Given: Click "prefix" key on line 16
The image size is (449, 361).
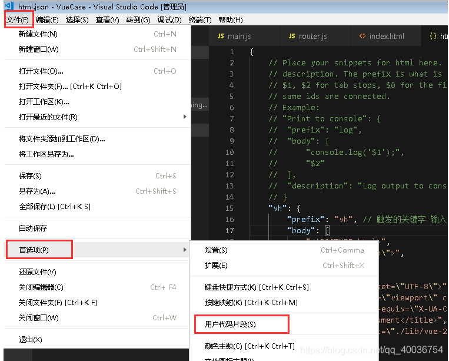Looking at the screenshot, I should pyautogui.click(x=306, y=220).
